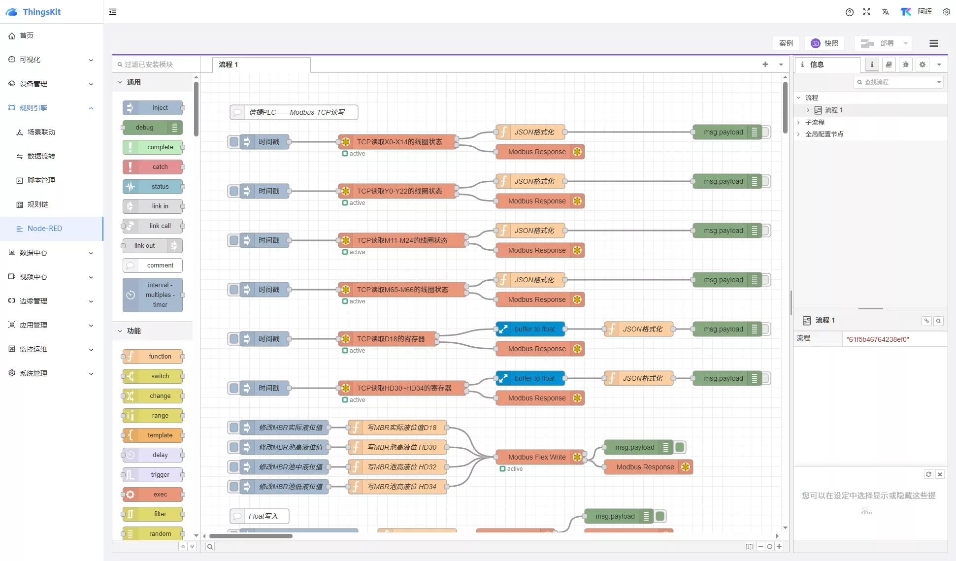Trigger the first 时间戳 inject node button
This screenshot has height=561, width=956.
234,142
